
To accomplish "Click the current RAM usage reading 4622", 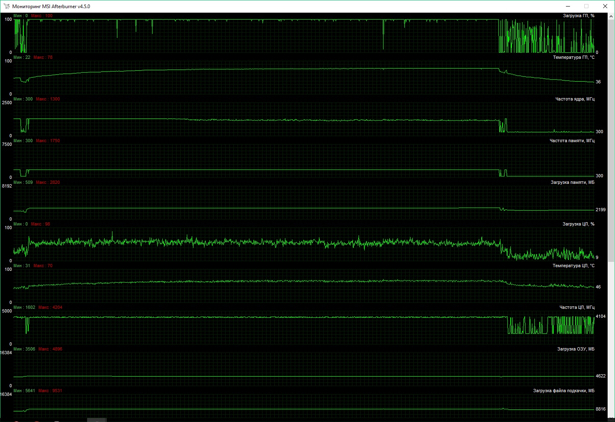I will point(601,376).
